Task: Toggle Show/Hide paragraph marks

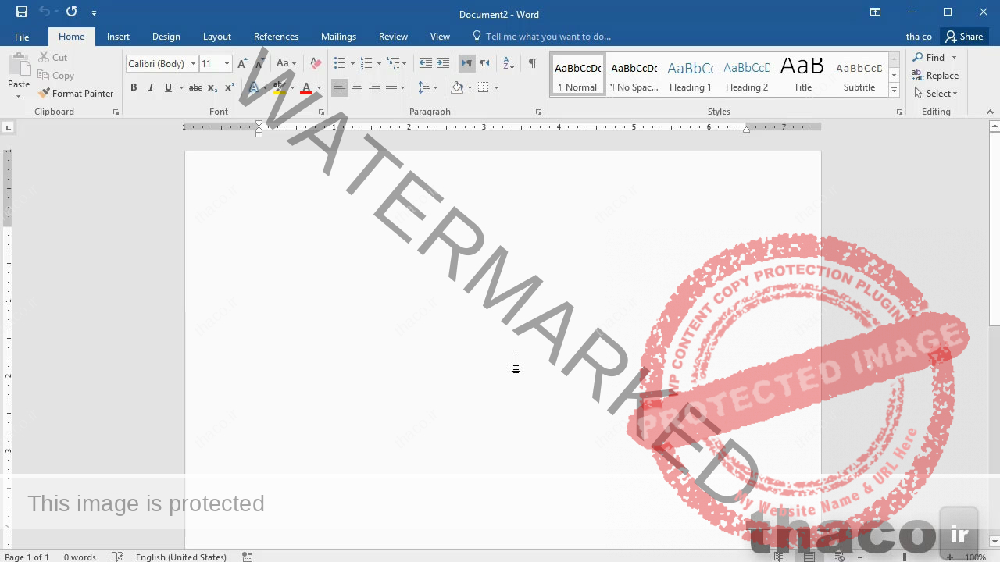Action: click(532, 64)
